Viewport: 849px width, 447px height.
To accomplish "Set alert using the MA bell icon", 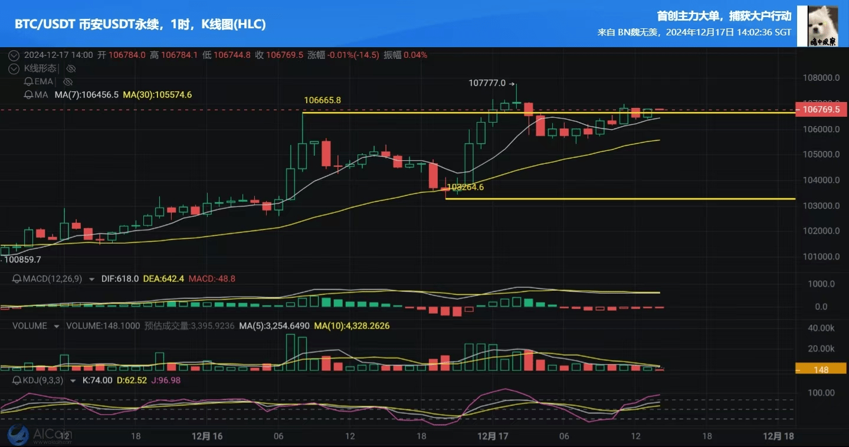I will tap(28, 94).
